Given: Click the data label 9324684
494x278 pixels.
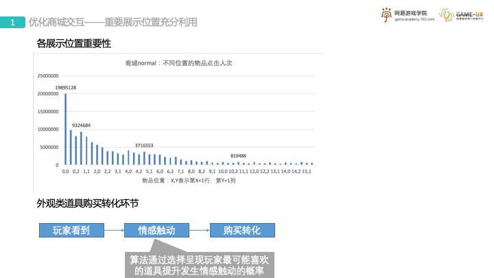Looking at the screenshot, I should pos(81,126).
